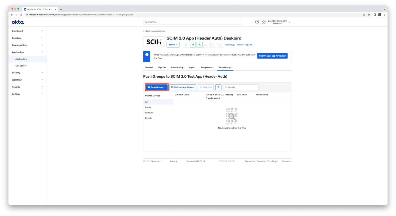Viewport: 396px width, 216px height.
Task: Open the paul@deskbird.com account menu
Action: (279, 22)
